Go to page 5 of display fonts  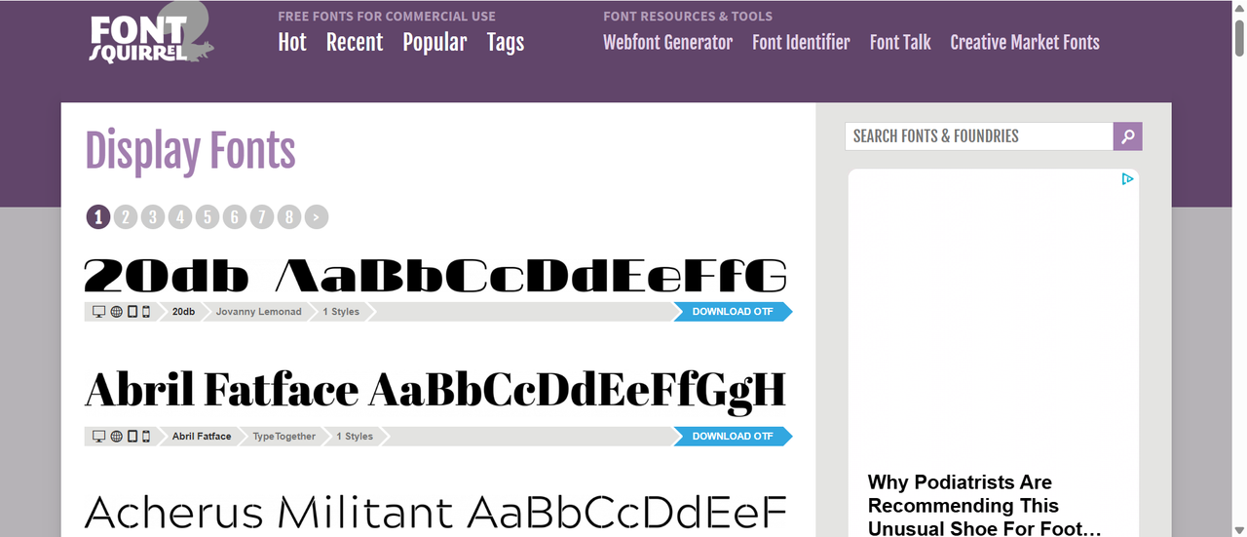(x=208, y=216)
